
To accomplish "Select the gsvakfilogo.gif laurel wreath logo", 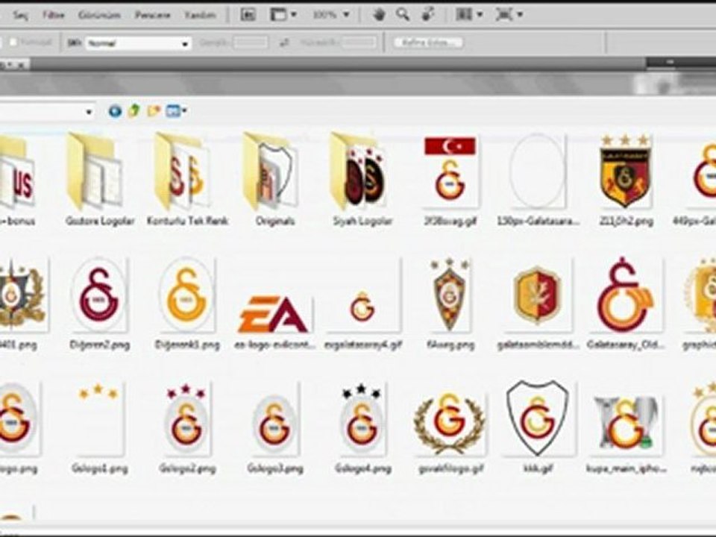I will (450, 424).
